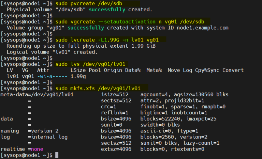Click the 'isize=512' value
This screenshot has height=159, width=262.
115,95
